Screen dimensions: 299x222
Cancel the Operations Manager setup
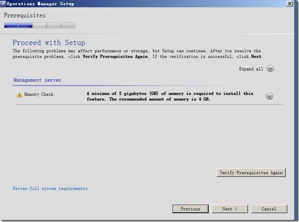(x=269, y=209)
